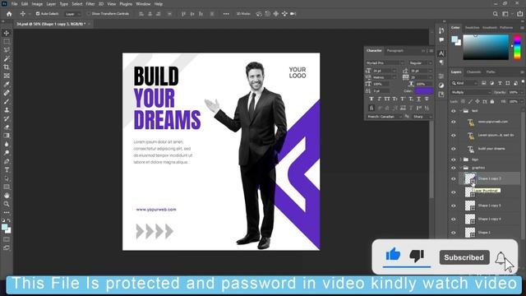
Task: Open the layer filter 'Kind' dropdown
Action: point(464,83)
